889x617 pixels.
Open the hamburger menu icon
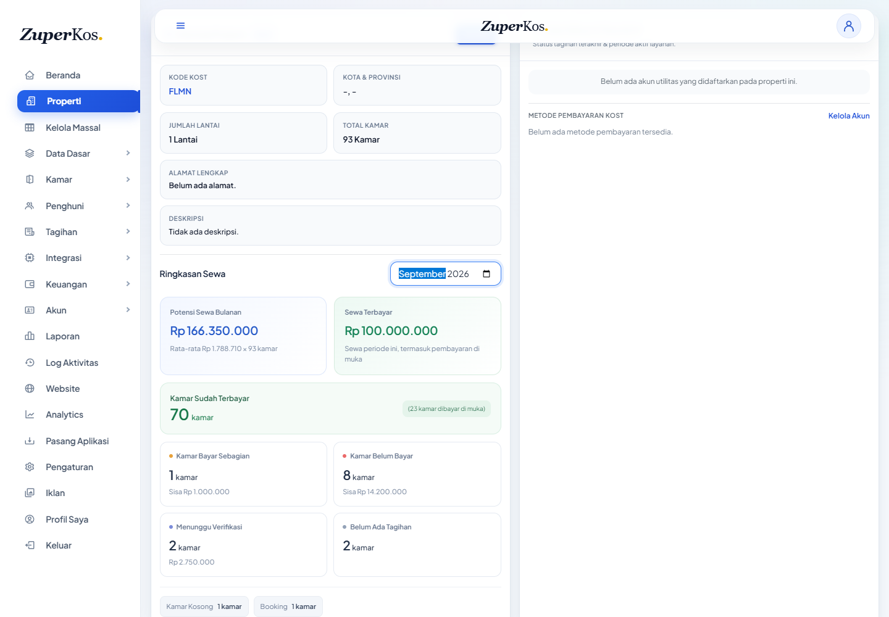(180, 26)
